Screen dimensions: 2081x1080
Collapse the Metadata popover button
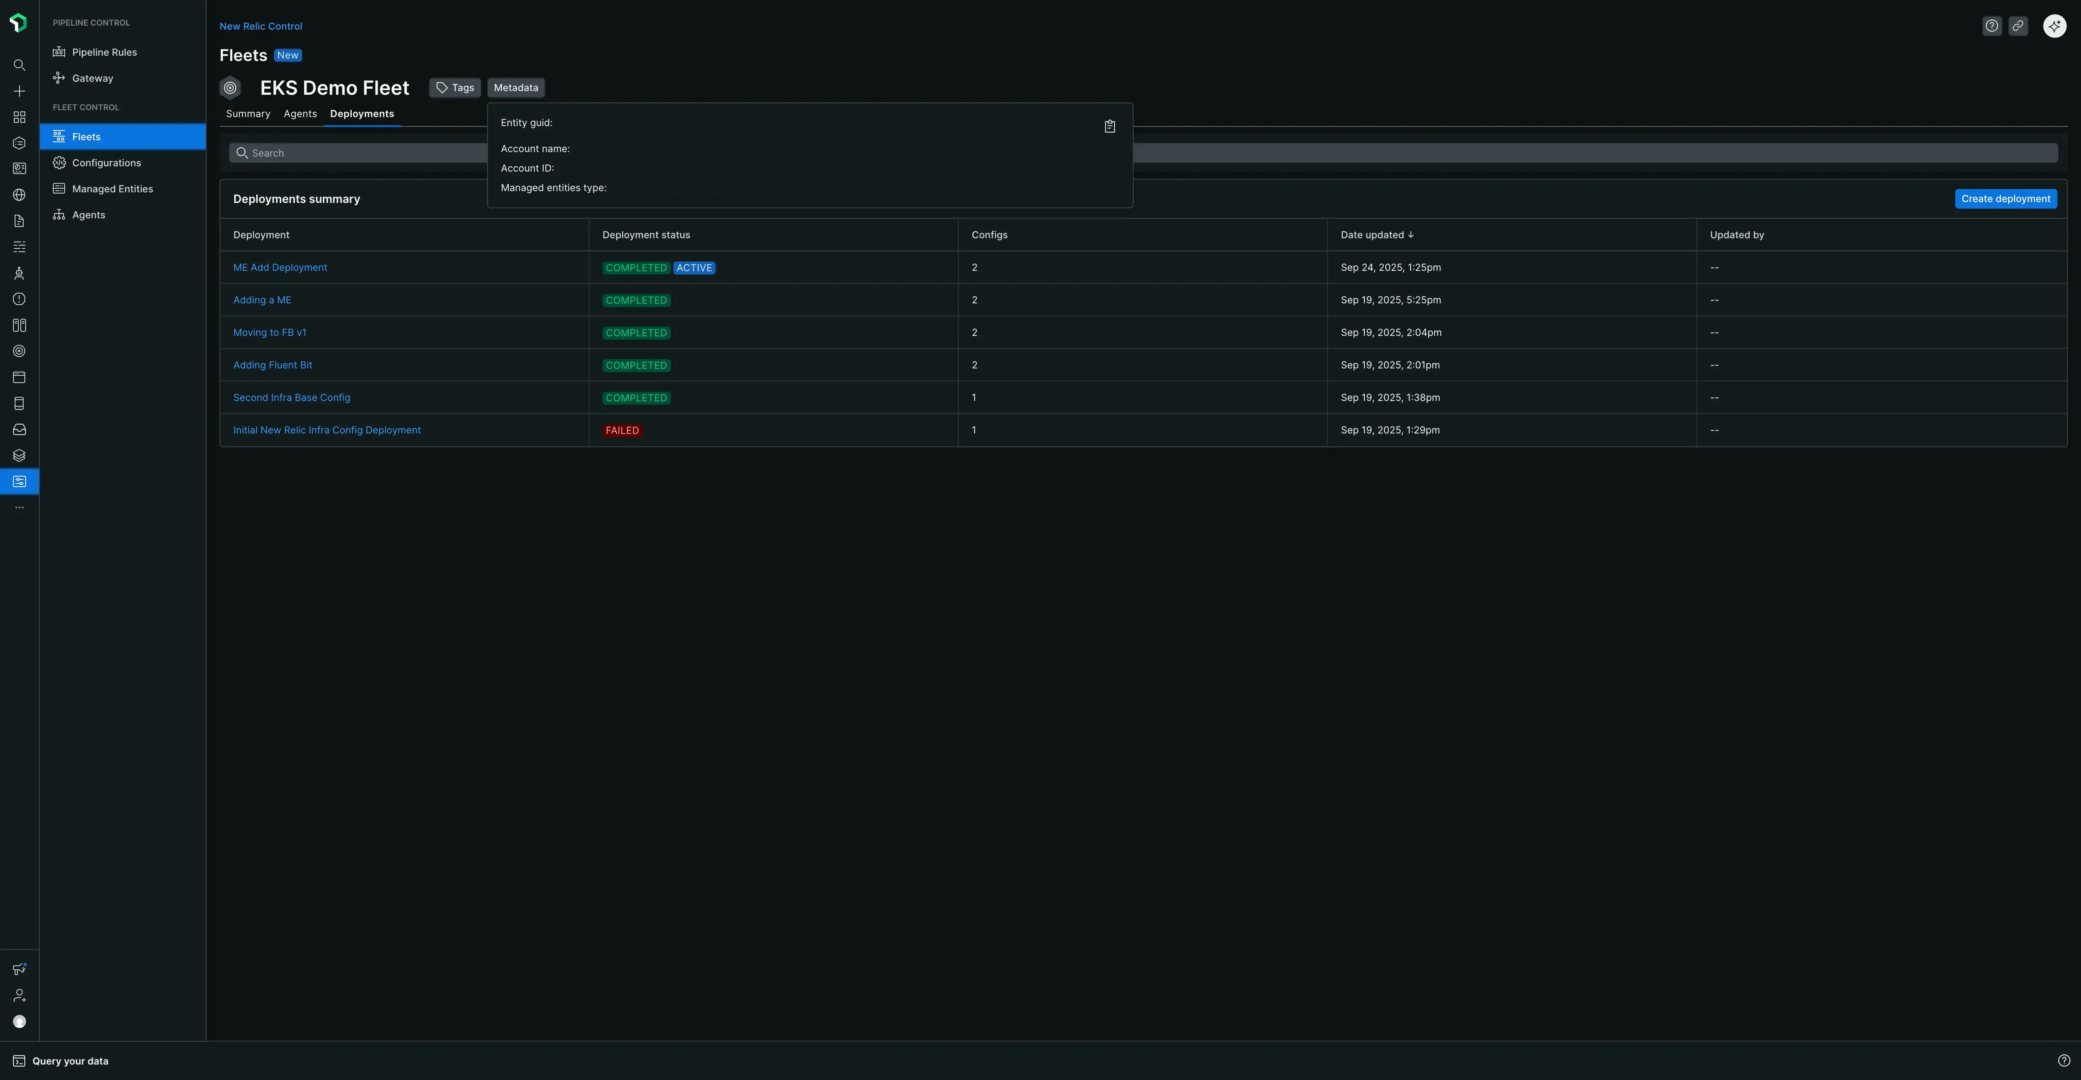click(x=516, y=88)
